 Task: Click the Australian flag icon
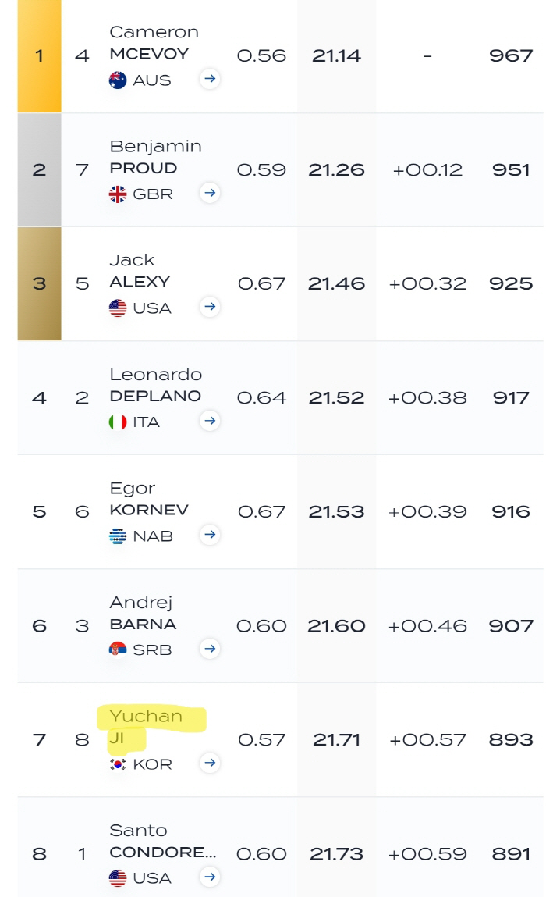click(118, 80)
